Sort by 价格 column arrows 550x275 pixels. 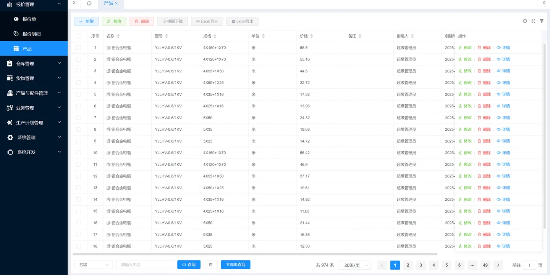[x=312, y=36]
